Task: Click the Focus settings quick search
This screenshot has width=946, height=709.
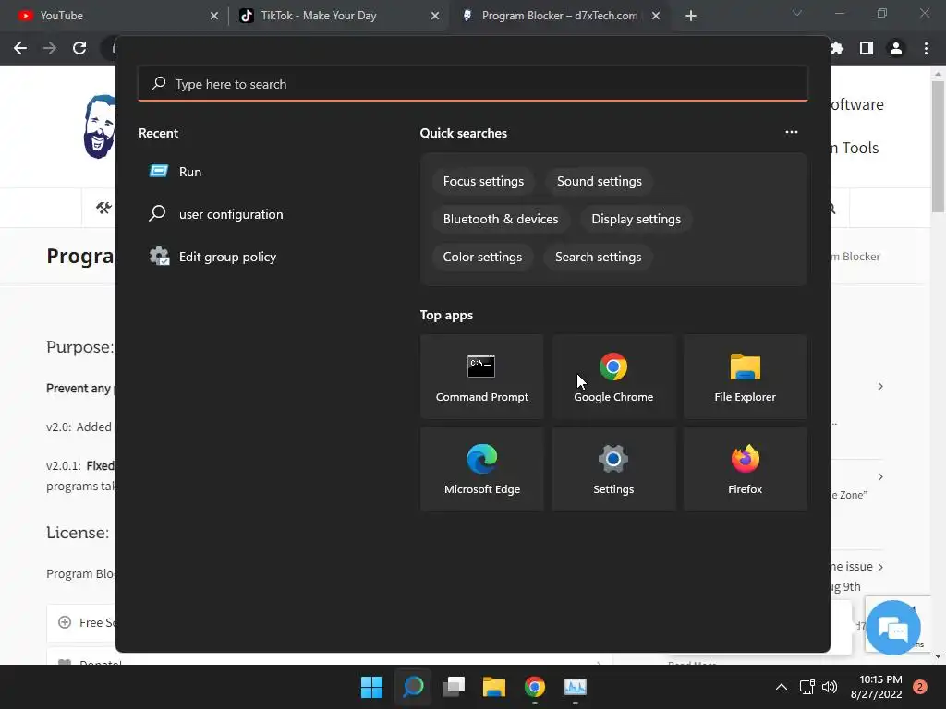Action: pyautogui.click(x=483, y=182)
